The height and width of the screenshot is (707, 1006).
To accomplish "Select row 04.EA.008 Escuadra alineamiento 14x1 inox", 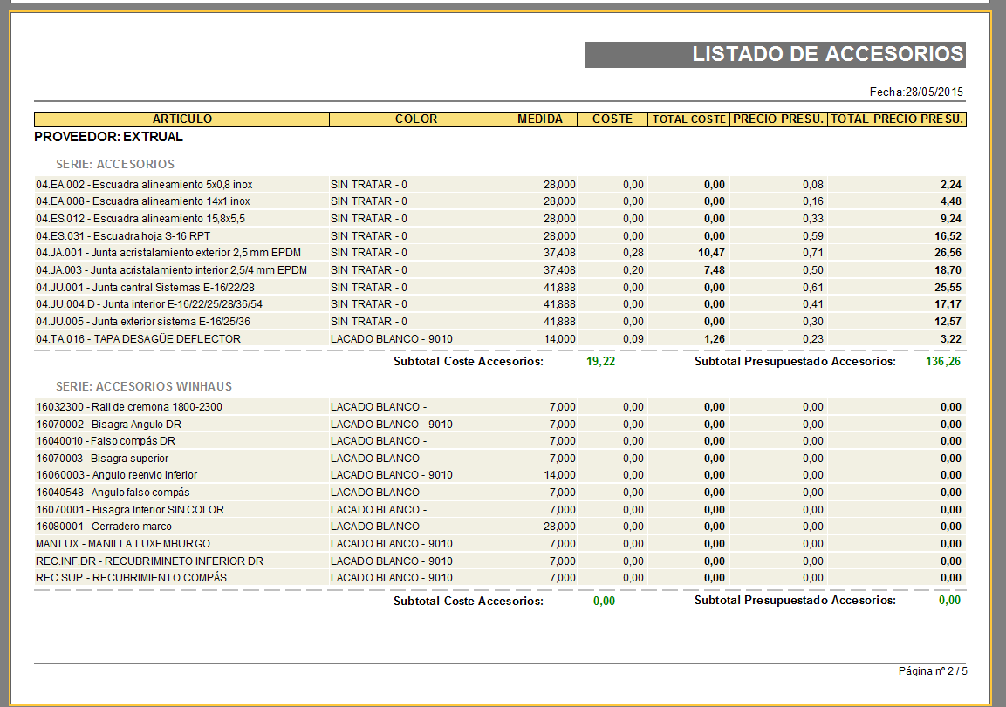I will click(x=500, y=201).
